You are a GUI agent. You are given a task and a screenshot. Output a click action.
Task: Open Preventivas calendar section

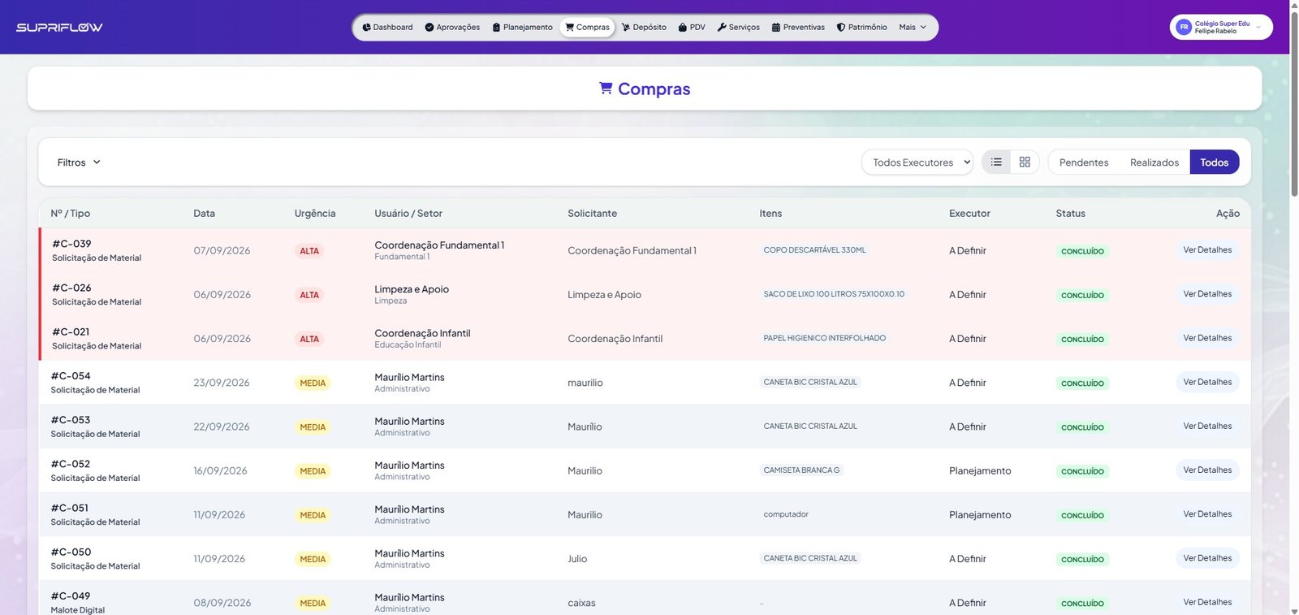pos(798,28)
